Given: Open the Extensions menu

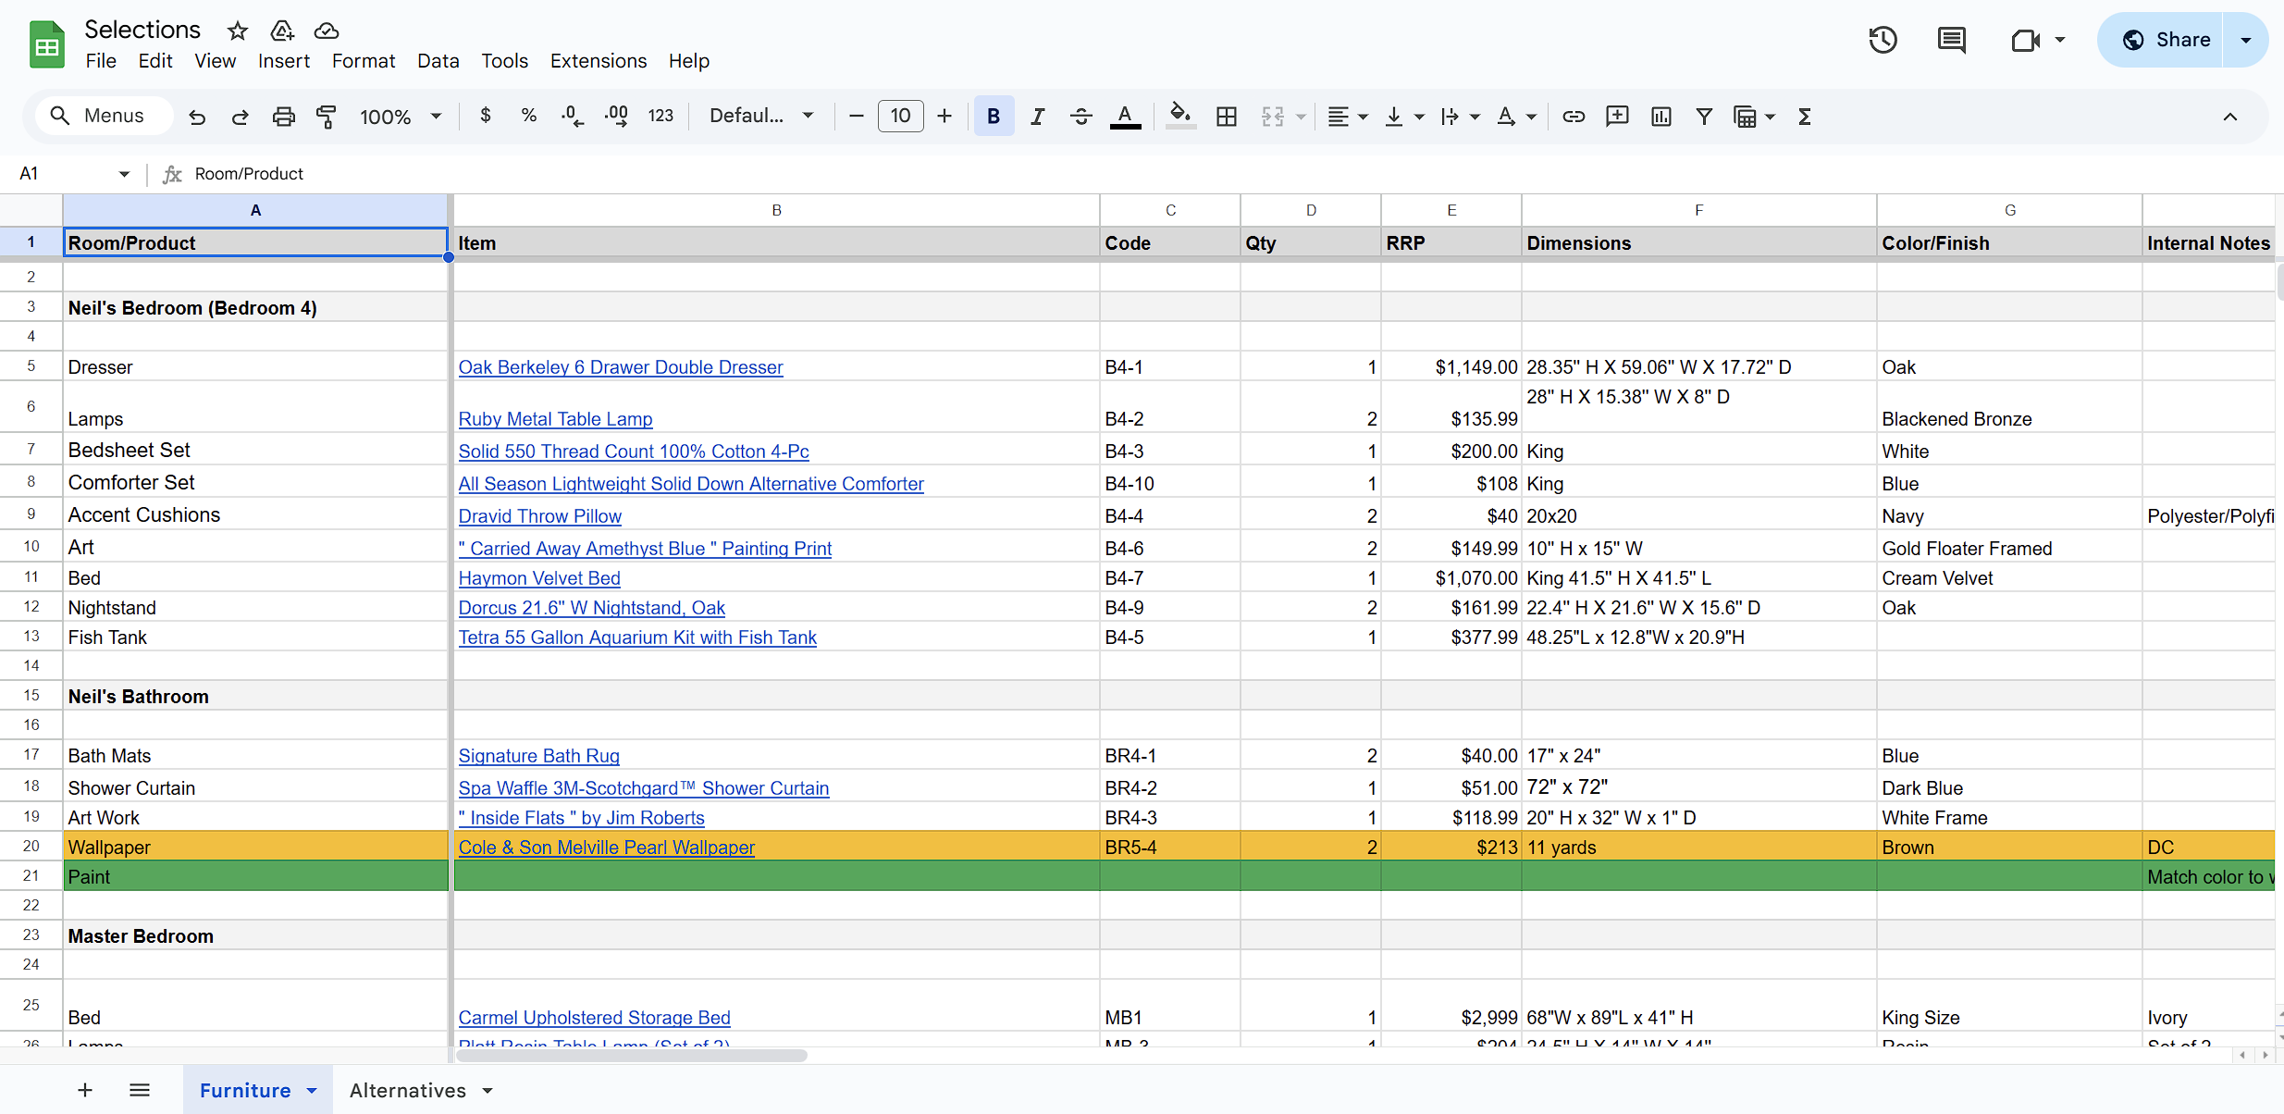Looking at the screenshot, I should [x=599, y=61].
